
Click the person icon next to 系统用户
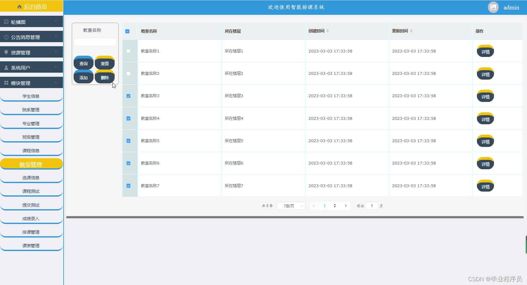(6, 67)
